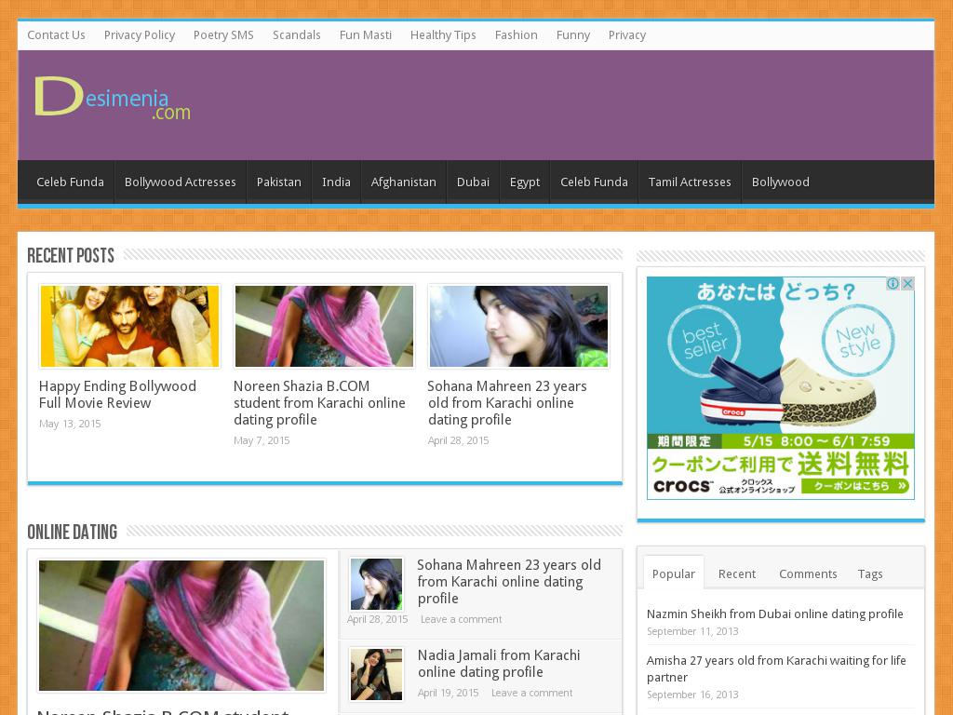
Task: Open Noreen Shazia thumbnail in Recent Posts
Action: pyautogui.click(x=324, y=326)
